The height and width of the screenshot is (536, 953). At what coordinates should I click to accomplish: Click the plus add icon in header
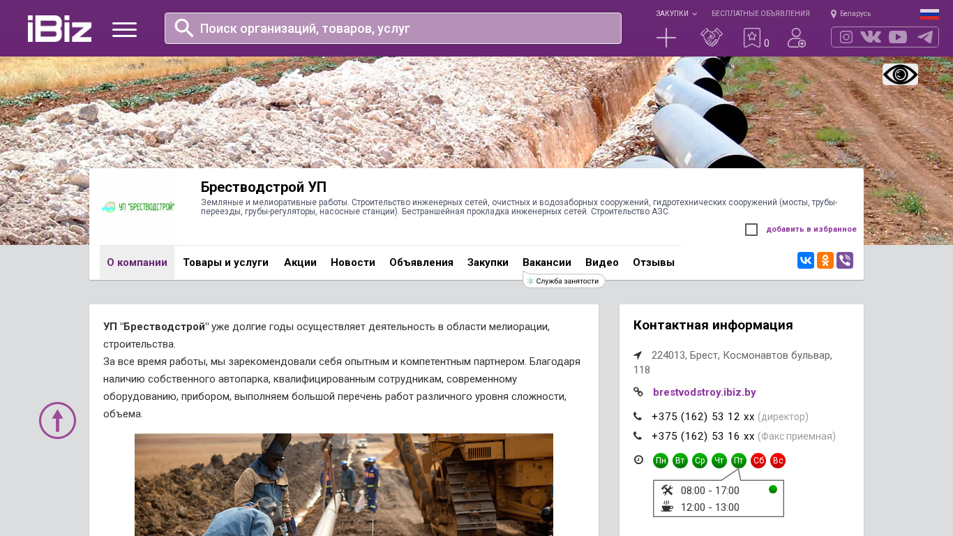(x=666, y=38)
